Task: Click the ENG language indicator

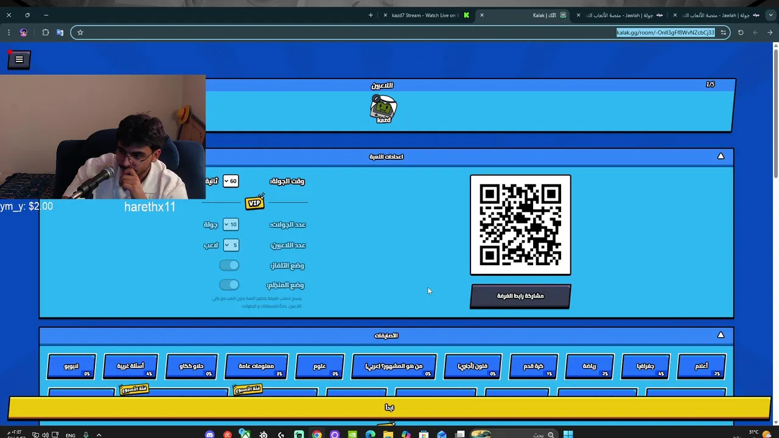Action: click(x=71, y=435)
